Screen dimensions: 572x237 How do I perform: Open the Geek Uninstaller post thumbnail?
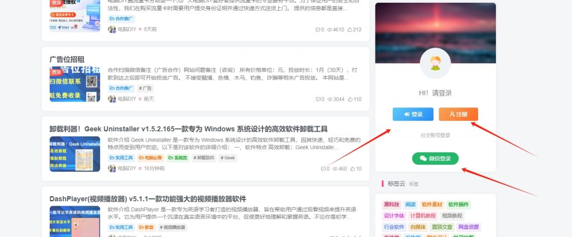(x=75, y=154)
